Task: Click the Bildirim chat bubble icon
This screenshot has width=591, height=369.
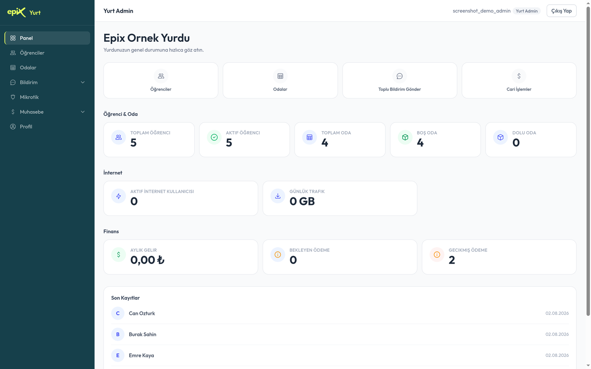Action: coord(13,82)
